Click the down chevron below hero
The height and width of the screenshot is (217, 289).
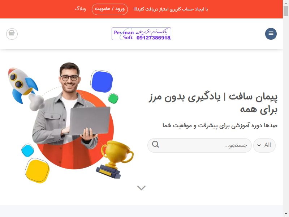point(141,188)
